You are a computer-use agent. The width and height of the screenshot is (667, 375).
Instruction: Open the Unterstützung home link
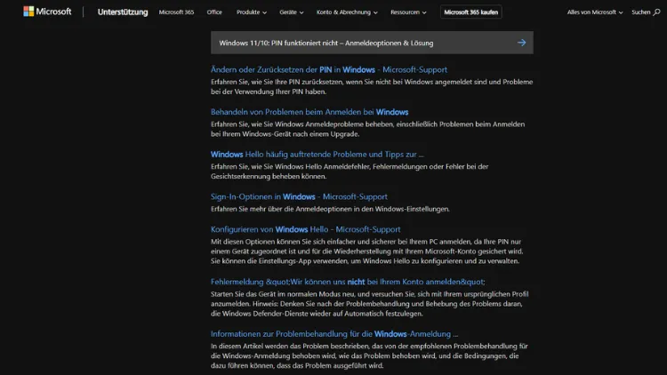pos(123,12)
